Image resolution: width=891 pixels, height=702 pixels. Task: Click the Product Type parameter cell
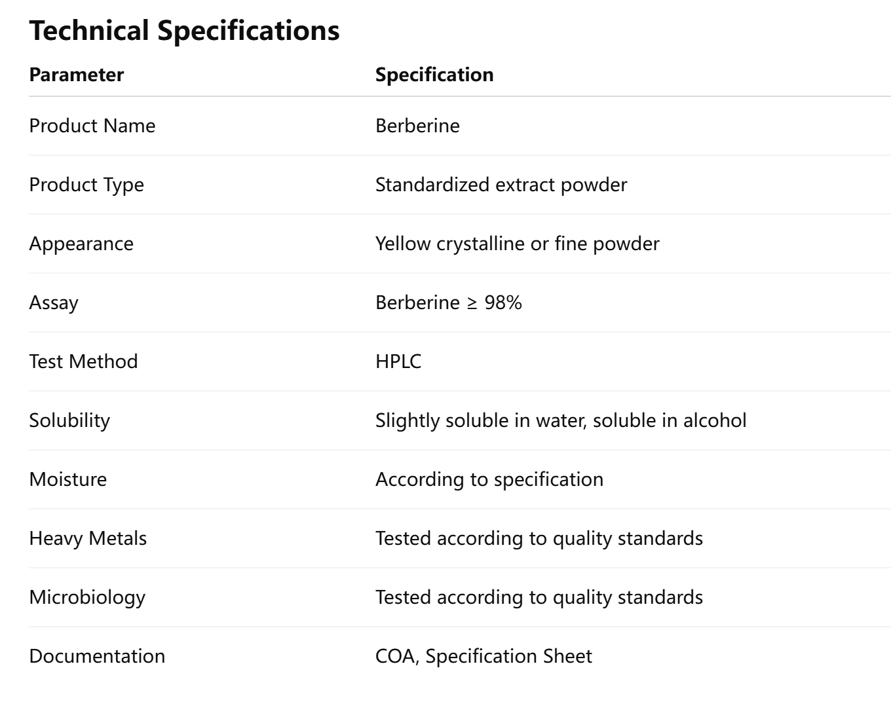[86, 185]
